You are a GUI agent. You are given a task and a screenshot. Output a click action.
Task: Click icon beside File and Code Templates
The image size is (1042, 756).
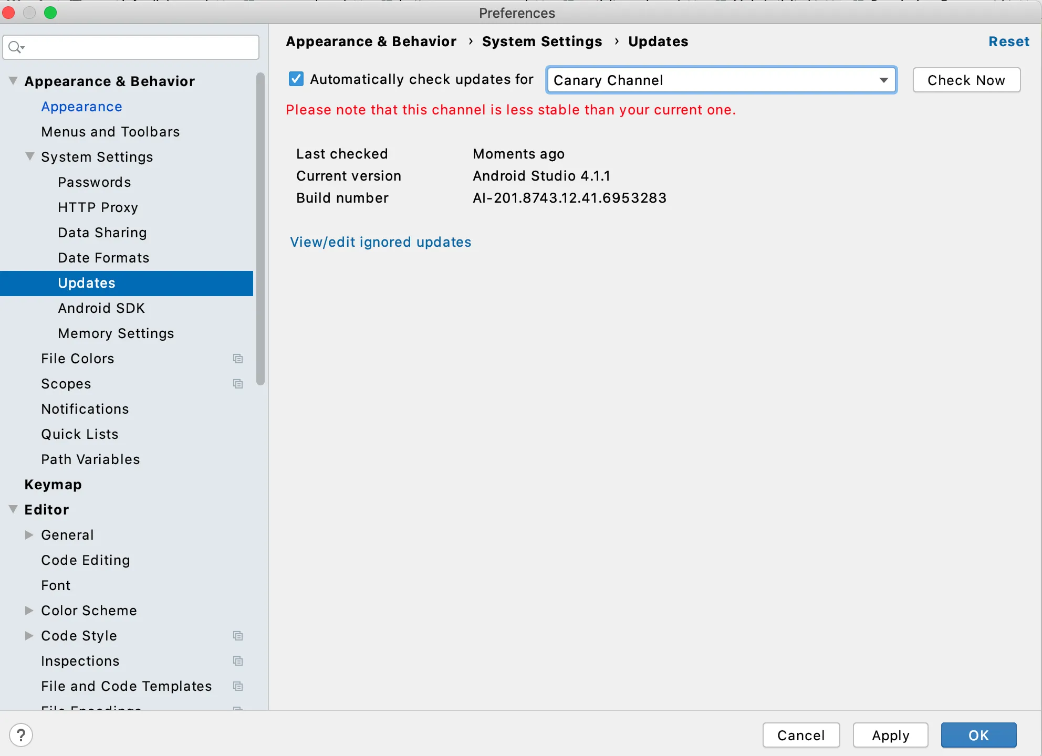pyautogui.click(x=238, y=686)
